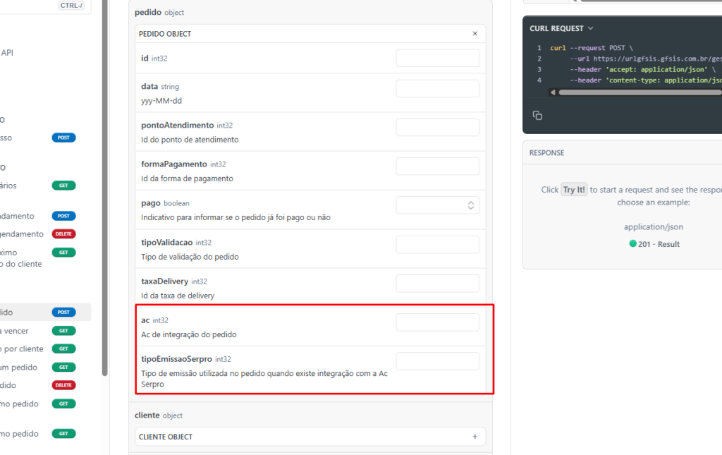
Task: Click the pontoAtendimento input field
Action: point(437,128)
